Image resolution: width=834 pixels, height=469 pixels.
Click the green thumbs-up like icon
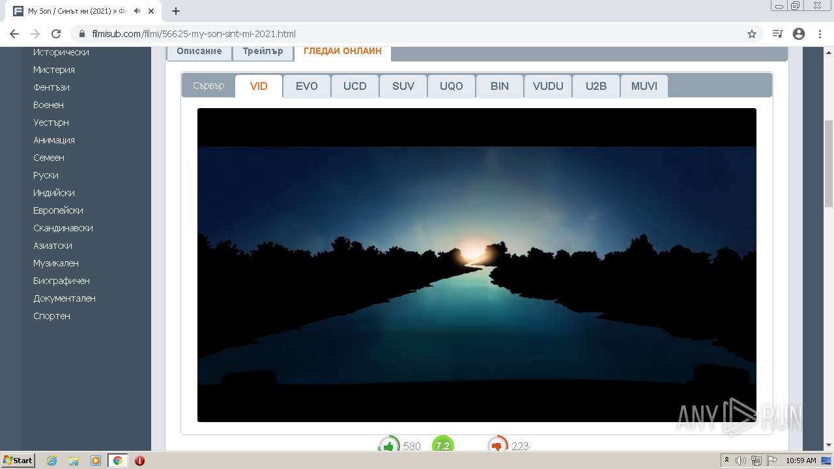[389, 446]
